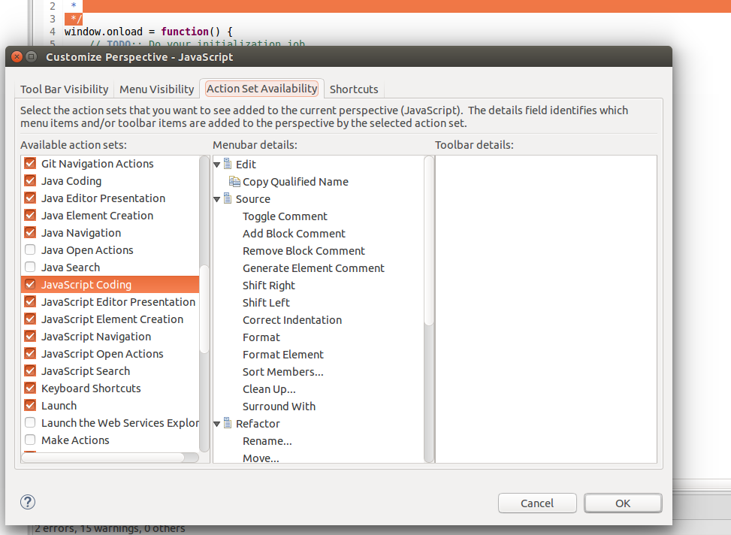Click the Copy Qualified Name icon
Screen dimensions: 731x535
click(234, 182)
